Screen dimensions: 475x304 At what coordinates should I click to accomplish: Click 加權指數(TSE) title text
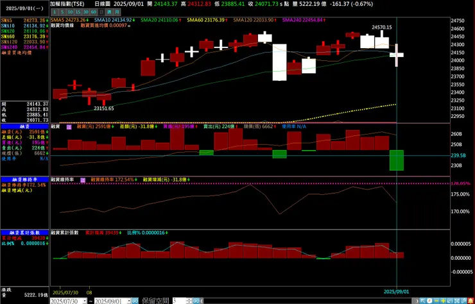pyautogui.click(x=67, y=4)
